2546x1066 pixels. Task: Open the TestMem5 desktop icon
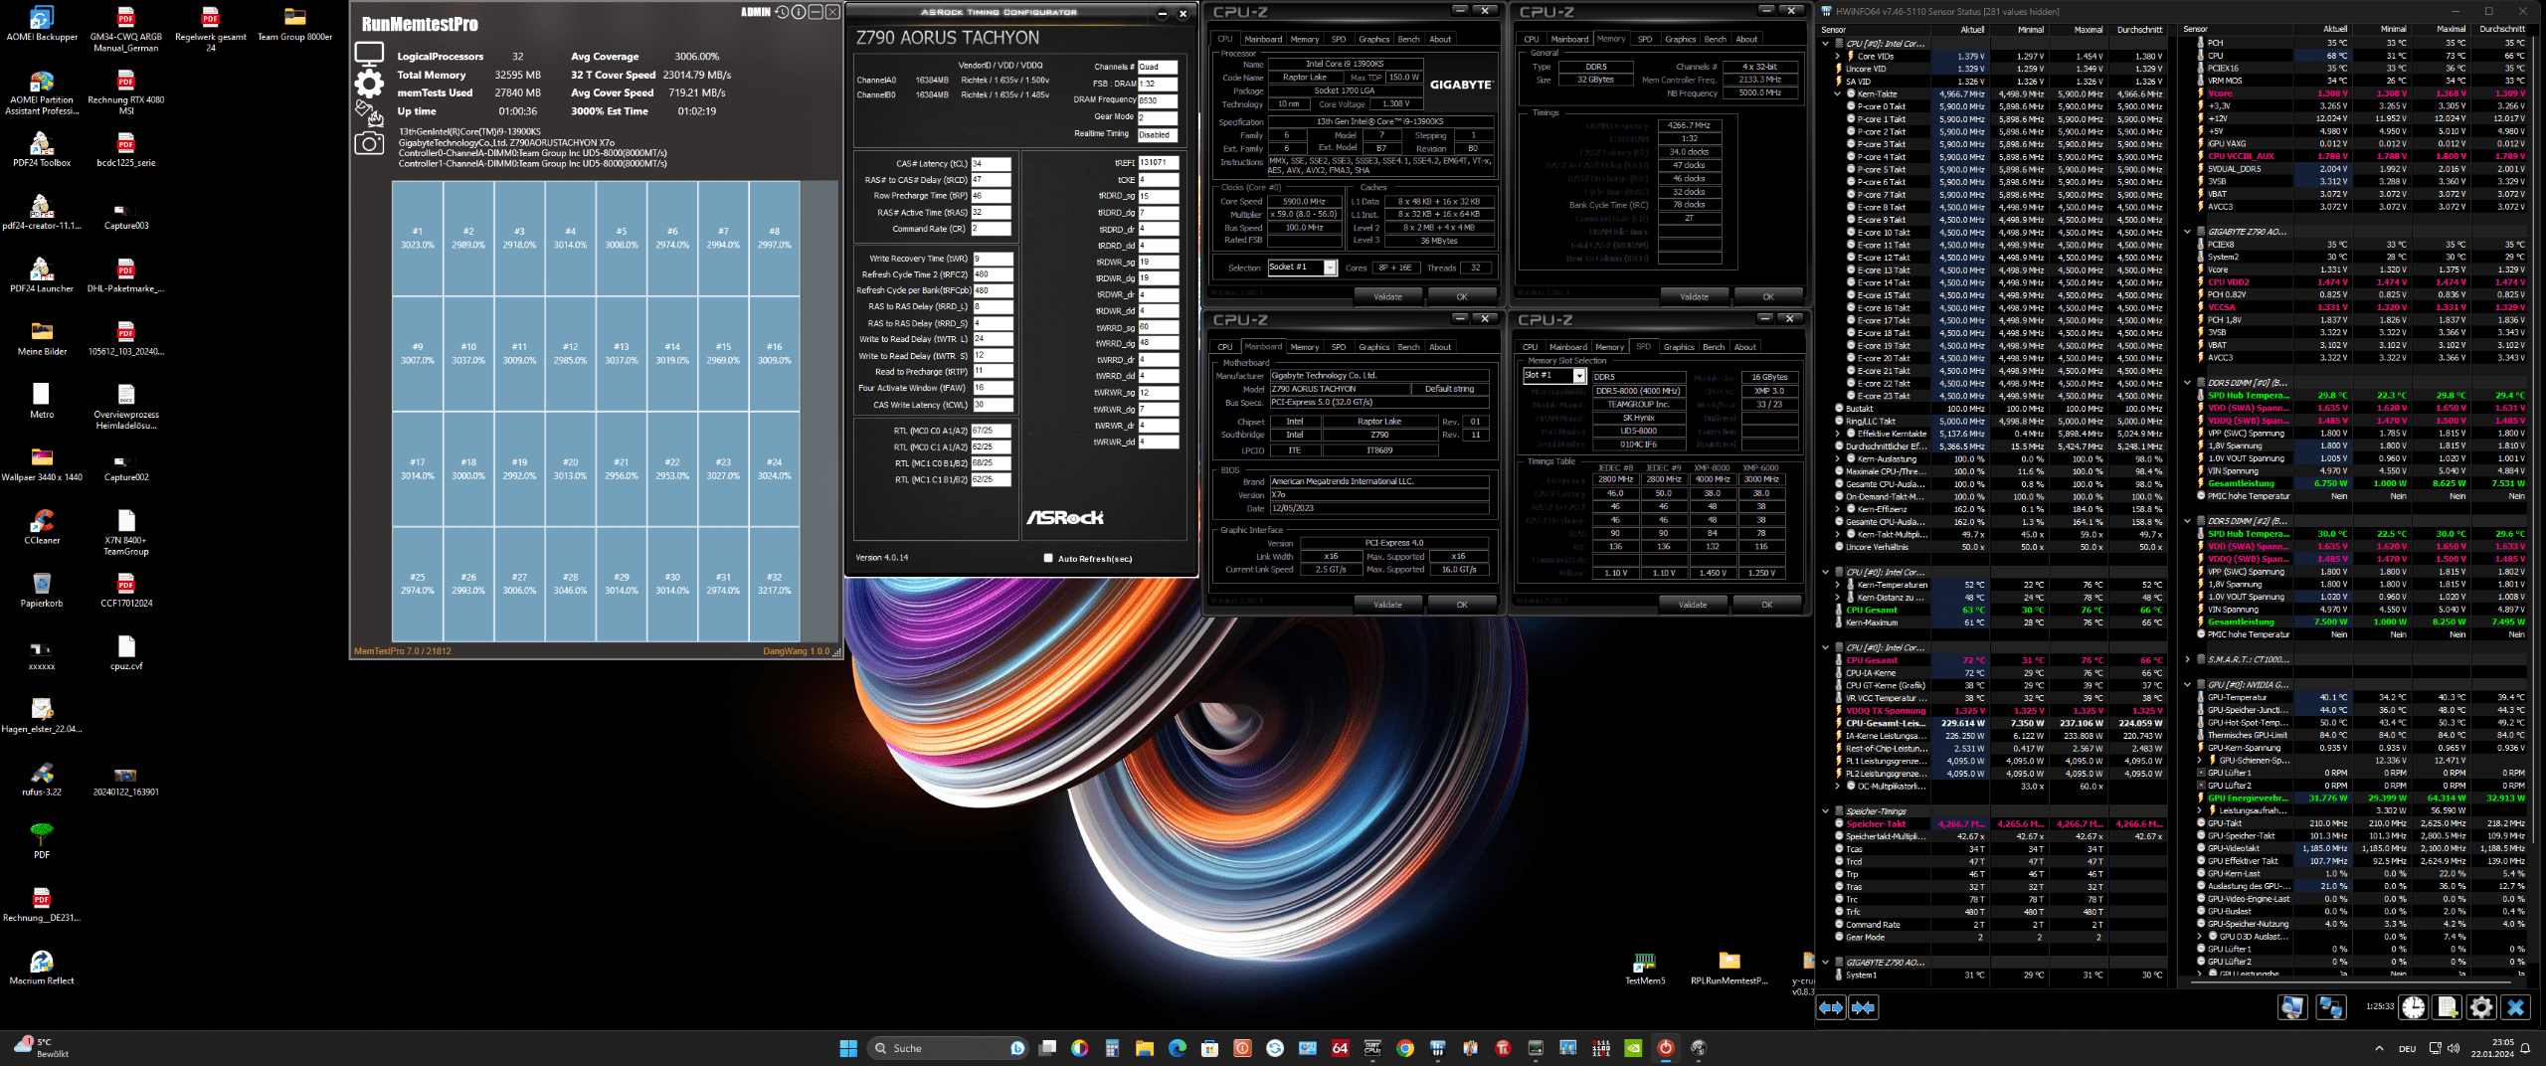click(x=1645, y=969)
